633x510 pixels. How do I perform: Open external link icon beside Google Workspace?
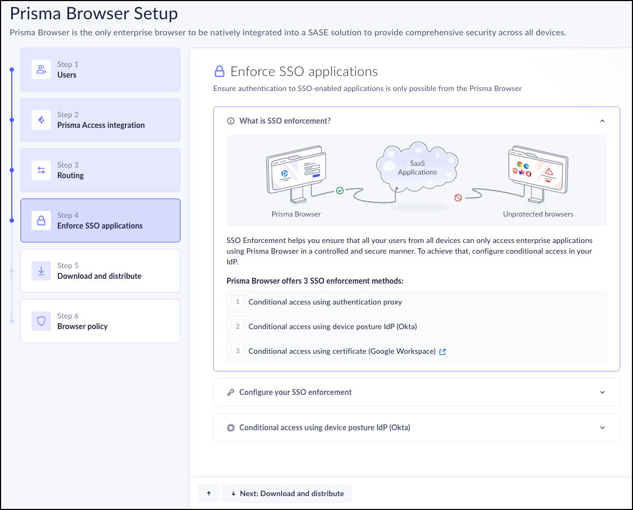(442, 352)
